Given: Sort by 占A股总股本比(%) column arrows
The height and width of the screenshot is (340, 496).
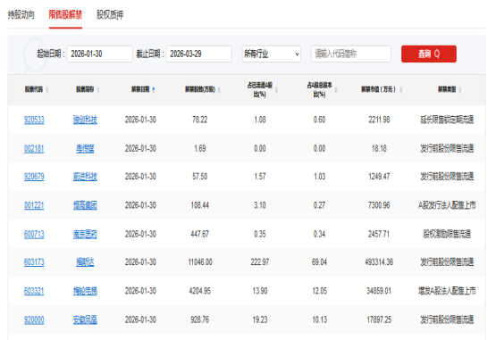Looking at the screenshot, I should coord(336,90).
